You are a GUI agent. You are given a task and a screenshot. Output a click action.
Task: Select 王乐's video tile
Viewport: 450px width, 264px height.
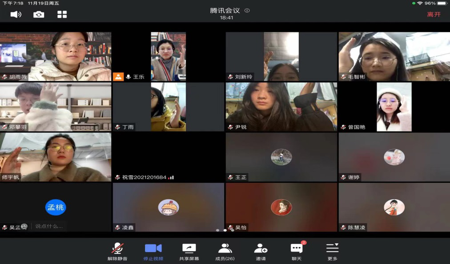(168, 56)
